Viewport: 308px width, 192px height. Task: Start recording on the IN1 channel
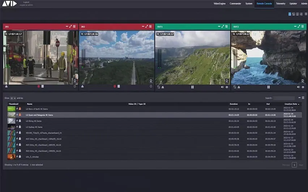coord(39,86)
